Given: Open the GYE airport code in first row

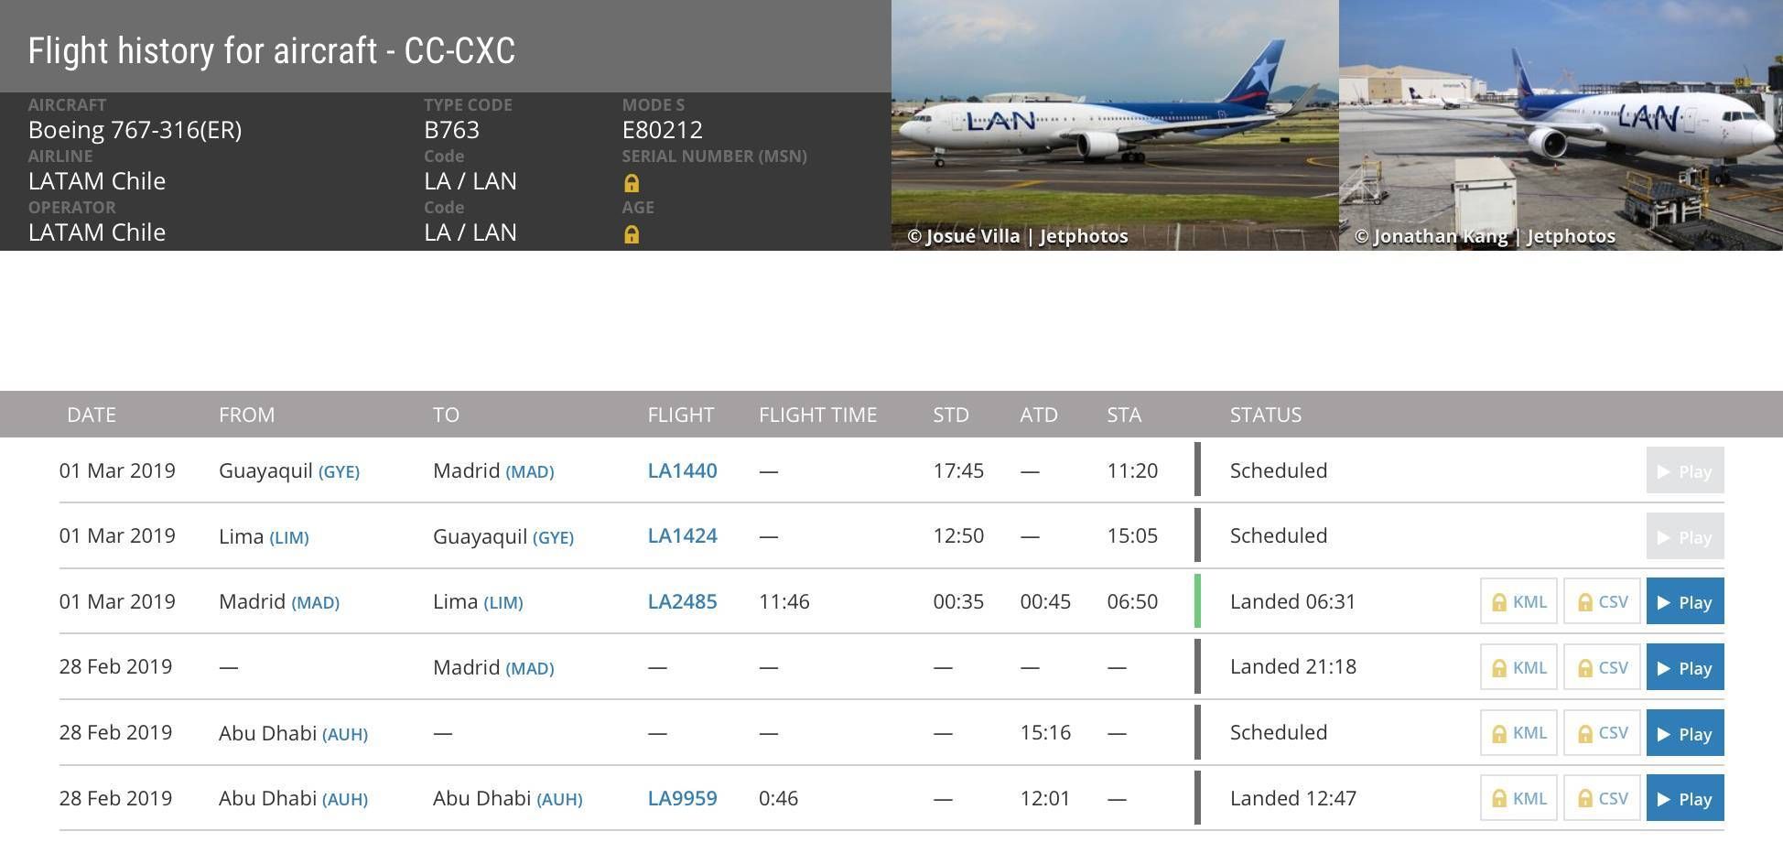Looking at the screenshot, I should pyautogui.click(x=339, y=472).
